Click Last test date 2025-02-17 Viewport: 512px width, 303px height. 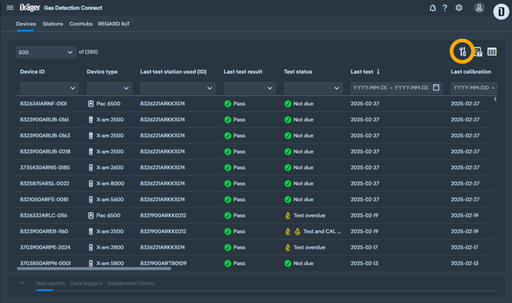[365, 247]
